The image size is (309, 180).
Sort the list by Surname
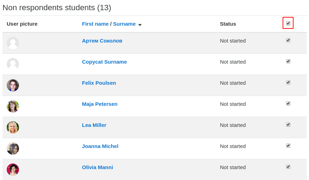pyautogui.click(x=124, y=24)
